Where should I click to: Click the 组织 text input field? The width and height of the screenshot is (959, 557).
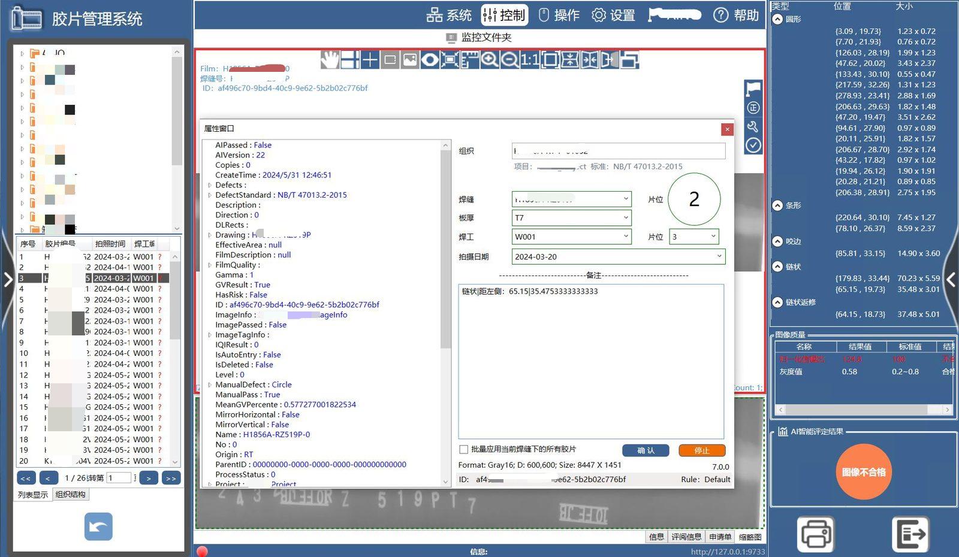click(x=619, y=151)
